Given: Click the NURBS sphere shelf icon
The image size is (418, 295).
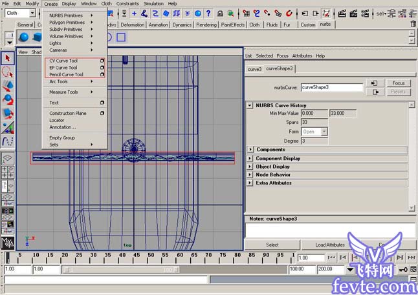Looking at the screenshot, I should pyautogui.click(x=24, y=37).
